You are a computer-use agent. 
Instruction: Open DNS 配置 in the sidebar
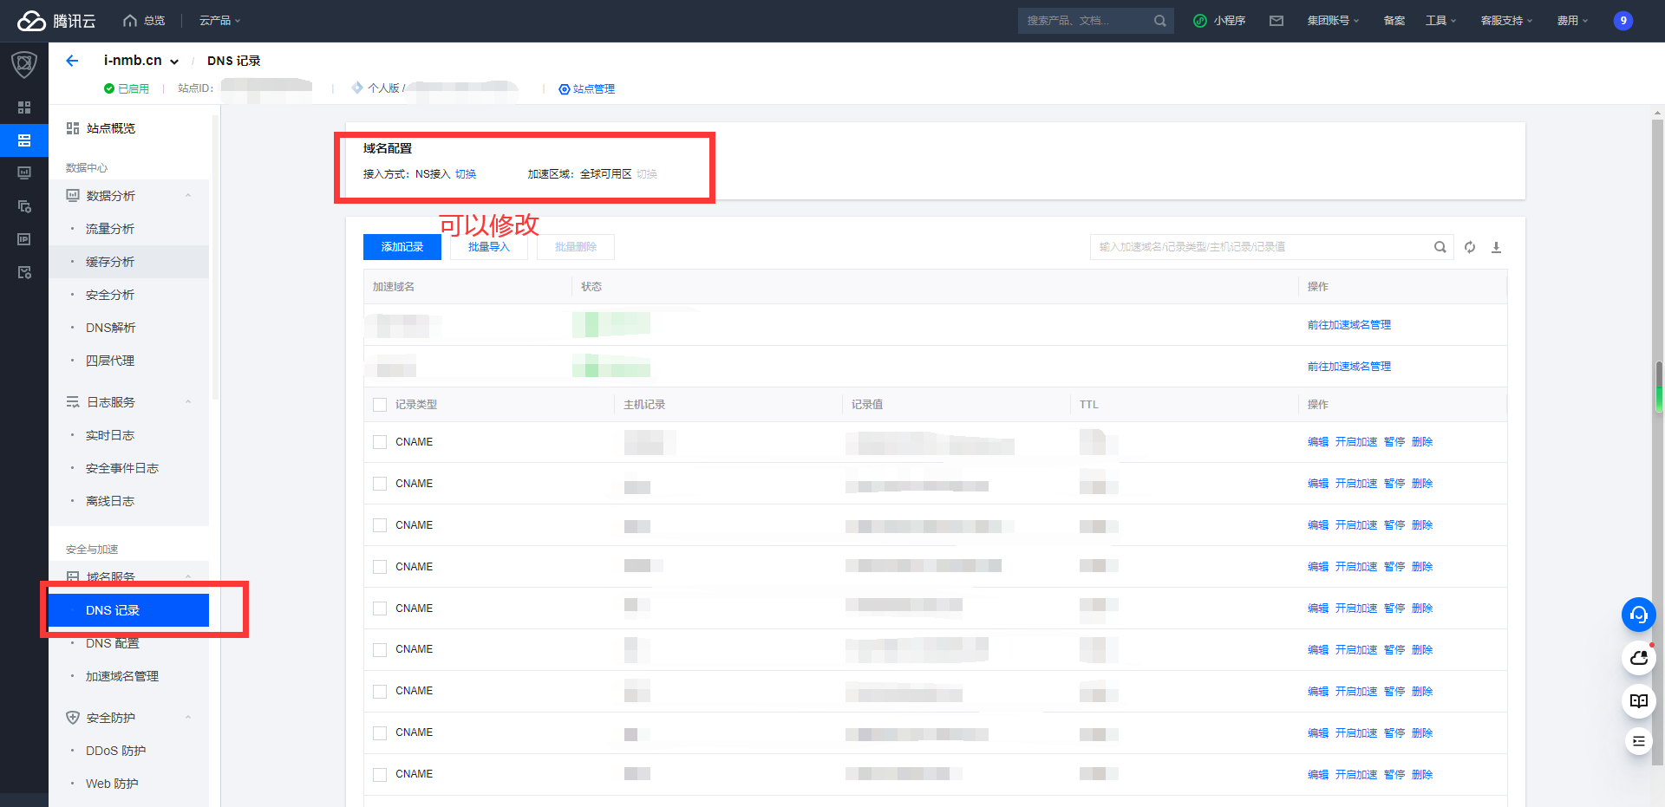click(112, 643)
